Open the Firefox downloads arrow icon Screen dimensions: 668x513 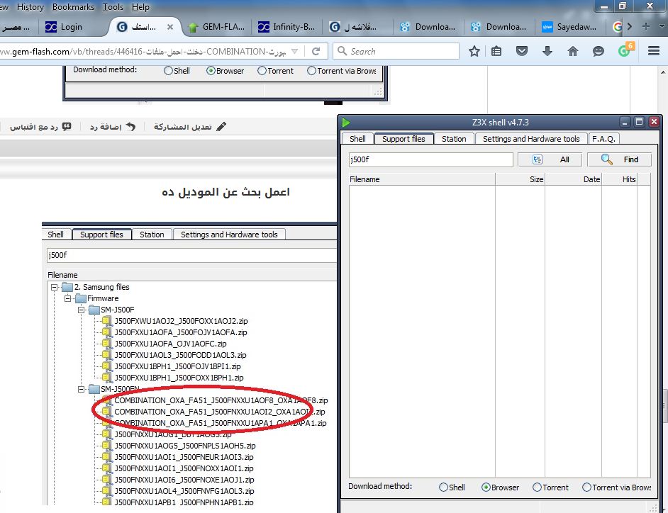pyautogui.click(x=547, y=52)
